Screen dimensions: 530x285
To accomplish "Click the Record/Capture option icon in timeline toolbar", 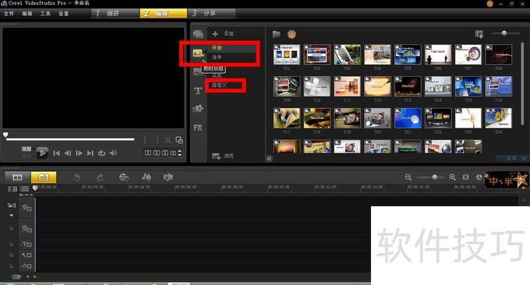I will pyautogui.click(x=123, y=177).
